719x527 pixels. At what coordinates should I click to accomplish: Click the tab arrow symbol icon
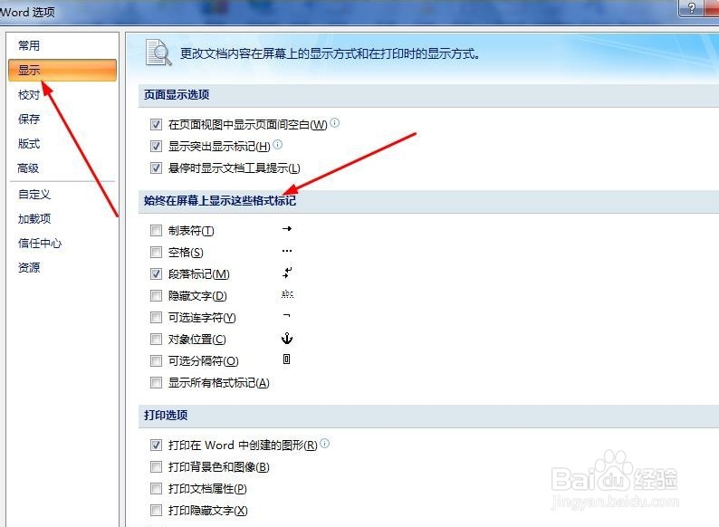[287, 228]
